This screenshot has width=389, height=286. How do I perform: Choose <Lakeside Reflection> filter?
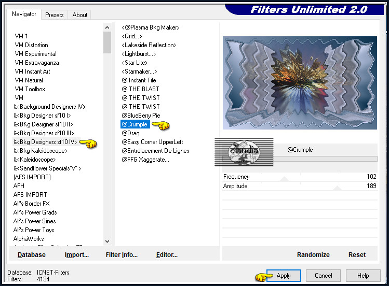pyautogui.click(x=149, y=45)
